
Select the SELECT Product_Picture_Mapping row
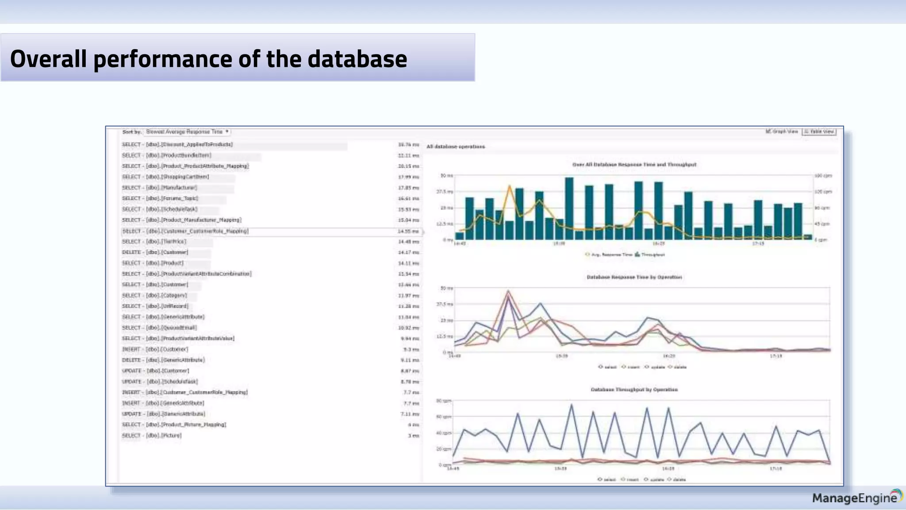click(x=270, y=425)
